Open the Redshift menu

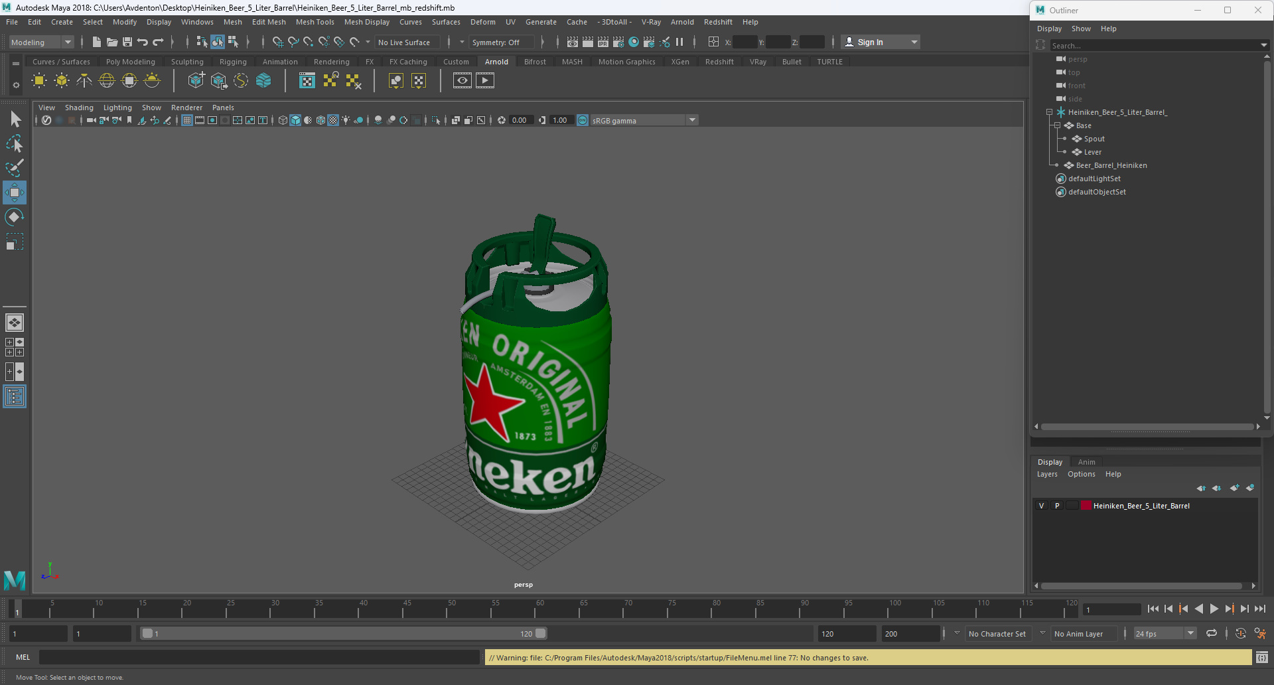coord(718,22)
